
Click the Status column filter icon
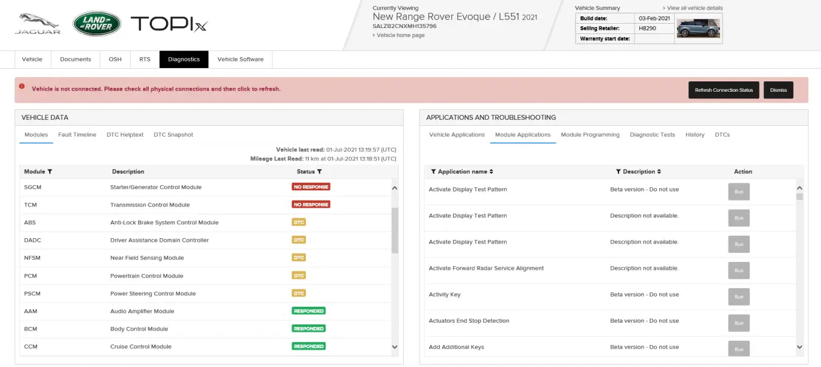319,172
